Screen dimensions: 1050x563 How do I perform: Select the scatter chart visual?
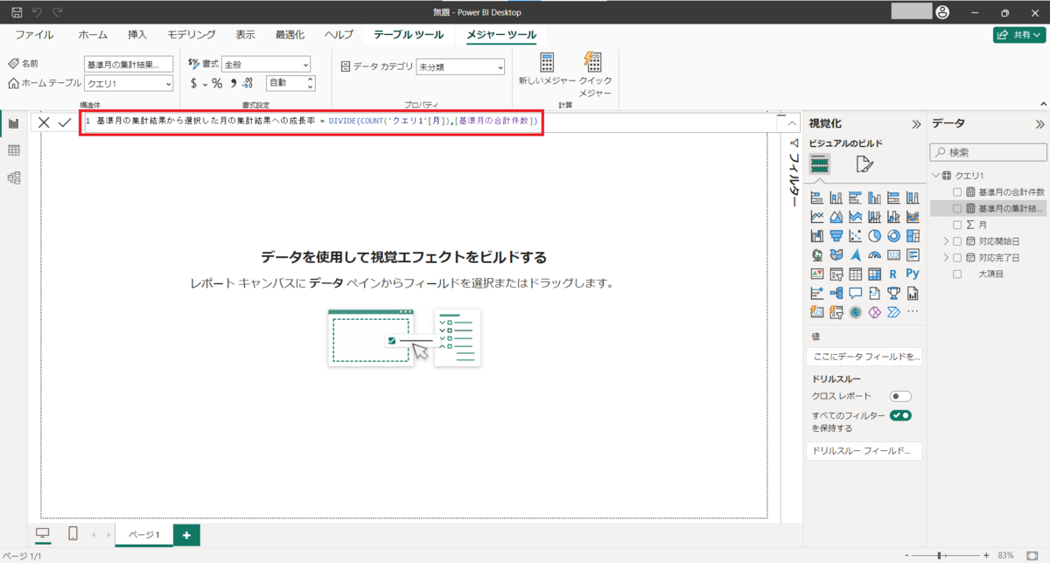click(855, 236)
